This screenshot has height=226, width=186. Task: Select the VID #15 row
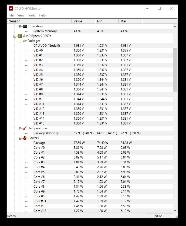click(103, 123)
